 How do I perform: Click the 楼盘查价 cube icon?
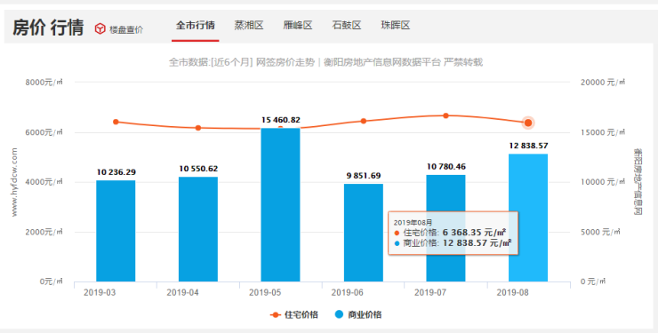tap(100, 28)
